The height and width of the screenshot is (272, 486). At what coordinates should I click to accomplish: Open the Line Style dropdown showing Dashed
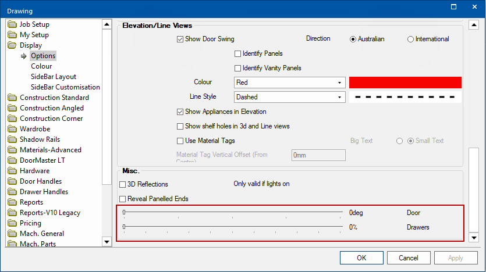click(x=289, y=97)
